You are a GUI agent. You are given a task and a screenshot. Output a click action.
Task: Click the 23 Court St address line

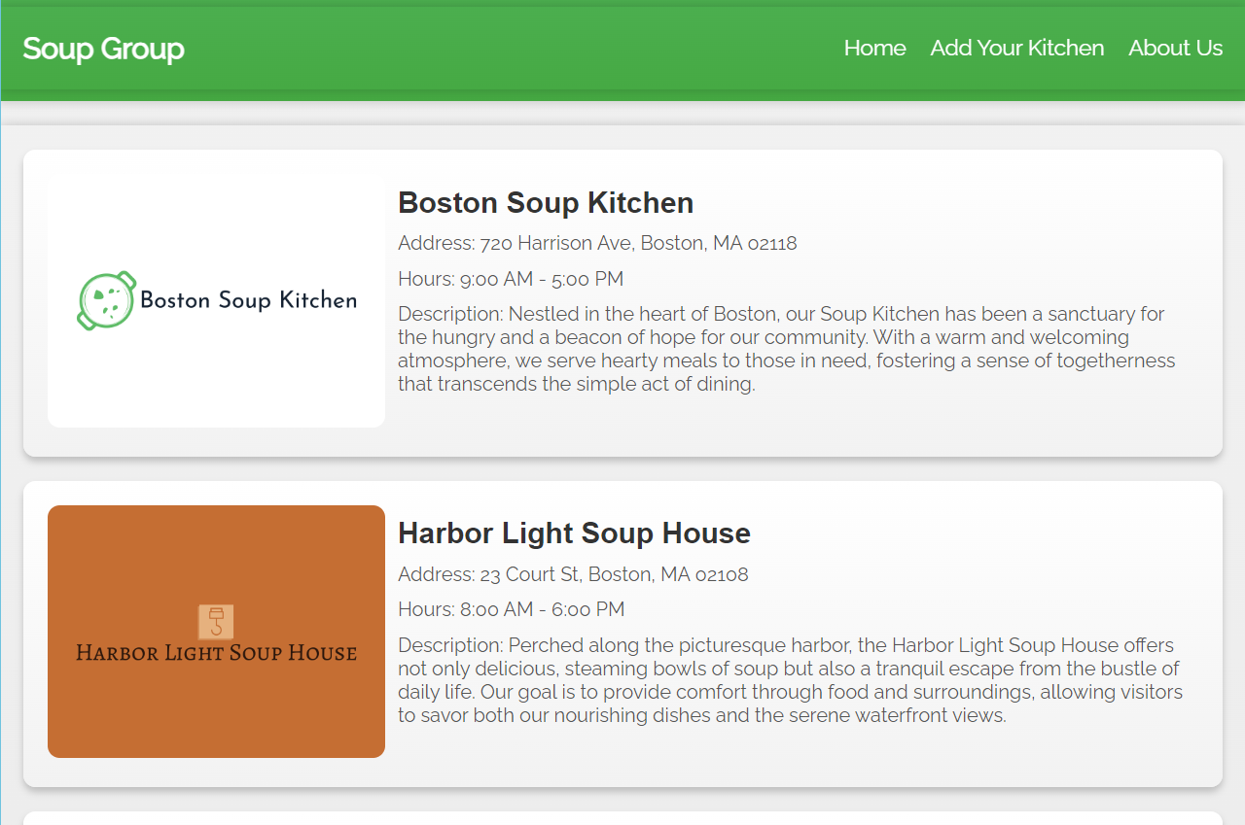pos(573,574)
